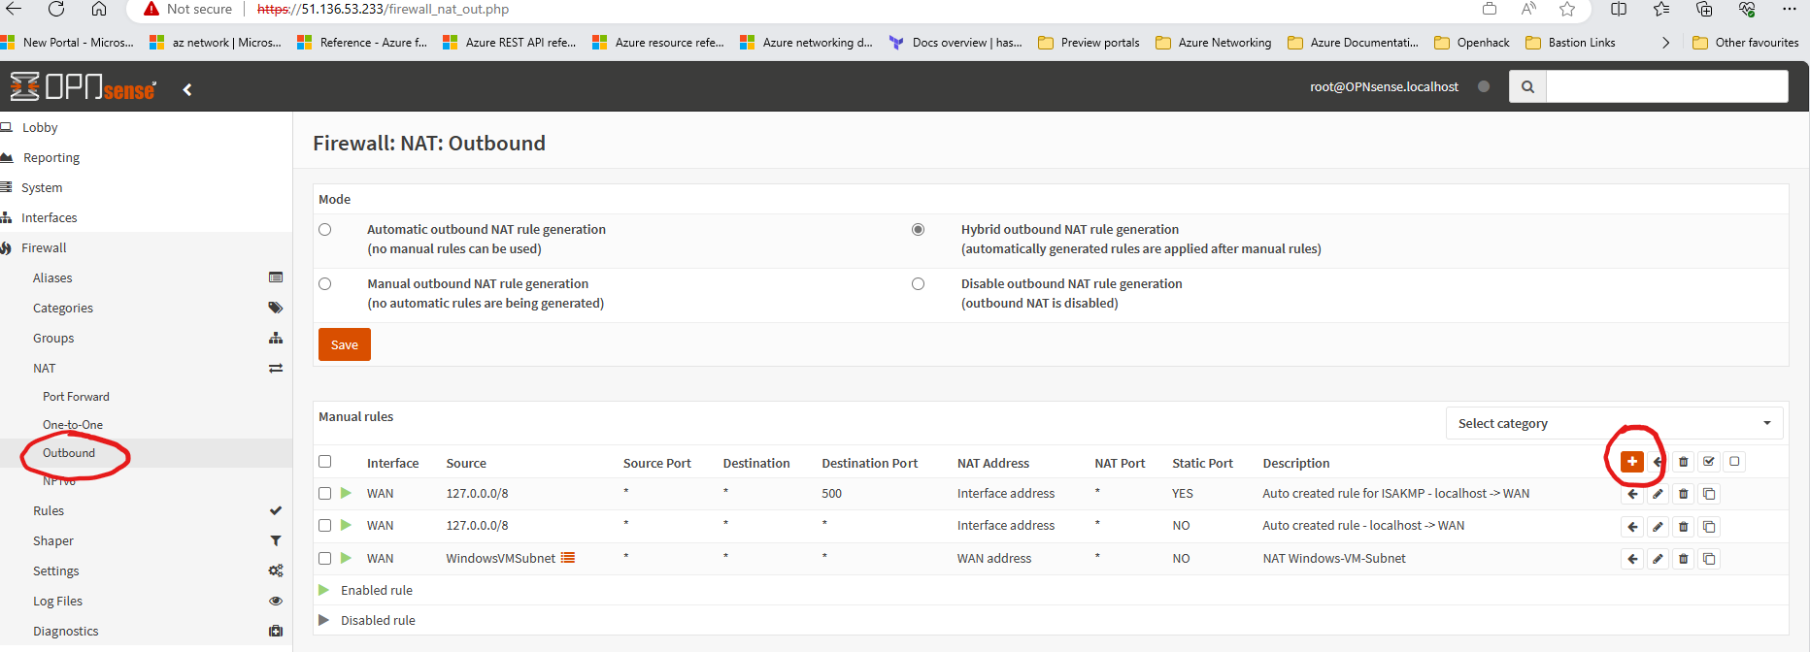Image resolution: width=1810 pixels, height=652 pixels.
Task: Check the WindowsVMSubnet rule checkbox
Action: pyautogui.click(x=325, y=559)
